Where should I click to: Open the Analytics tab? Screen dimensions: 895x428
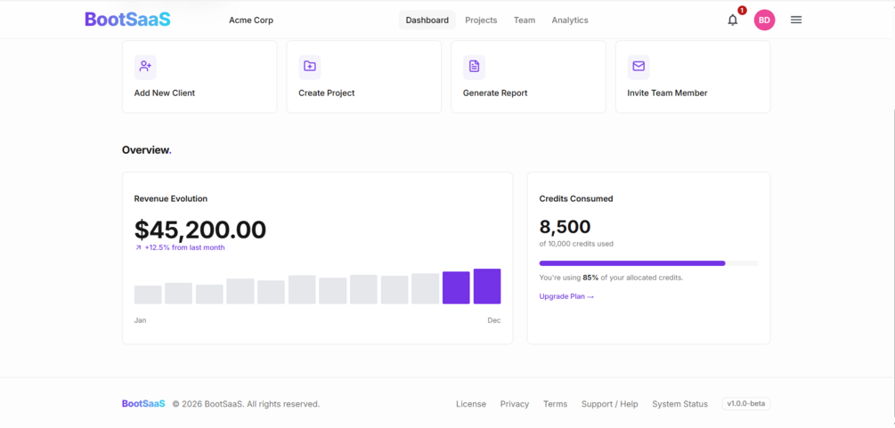coord(570,20)
